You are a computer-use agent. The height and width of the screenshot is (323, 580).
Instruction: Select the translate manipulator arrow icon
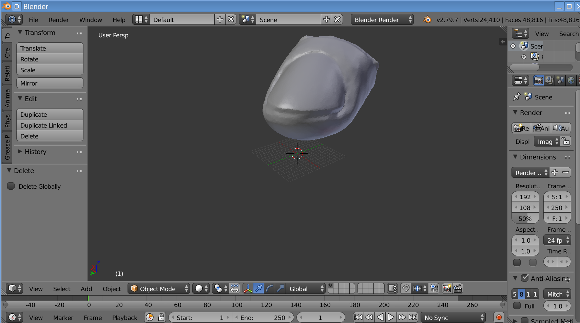[x=258, y=289]
